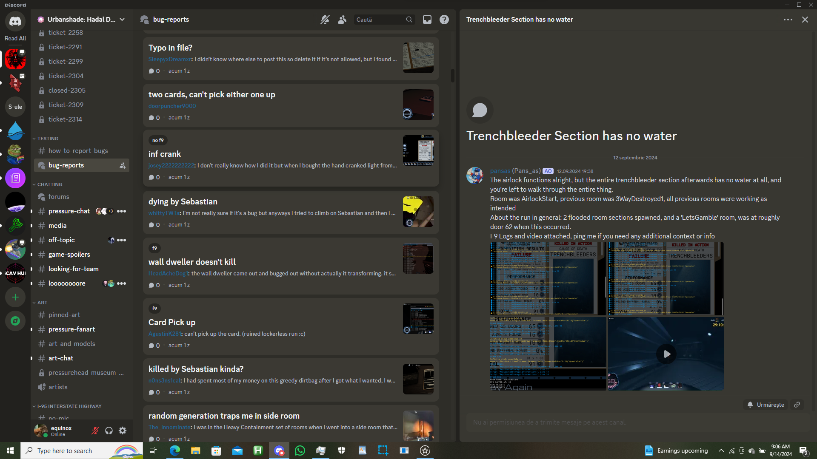This screenshot has height=459, width=817.
Task: Select the how-to-report-bugs channel
Action: pyautogui.click(x=78, y=151)
